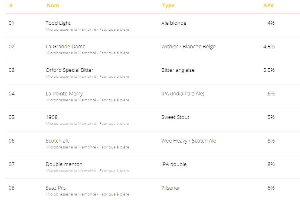Click the 5.5% APV value
Screen dimensions: 300x200
(x=269, y=70)
